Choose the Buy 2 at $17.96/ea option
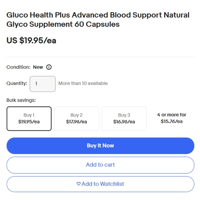Viewport: 200px width, 200px height. (76, 118)
